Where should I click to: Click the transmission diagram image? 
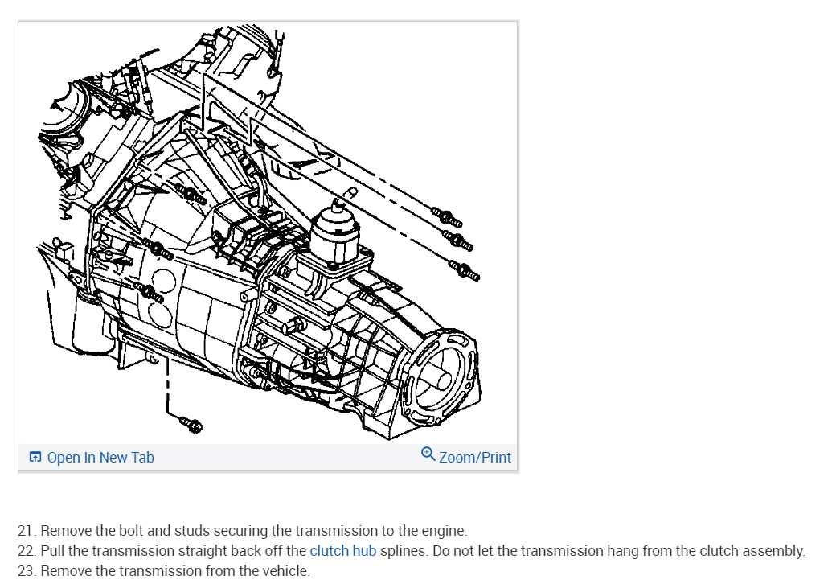(268, 233)
